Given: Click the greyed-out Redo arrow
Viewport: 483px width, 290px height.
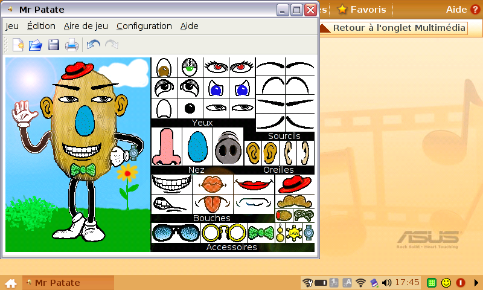Looking at the screenshot, I should click(x=112, y=45).
